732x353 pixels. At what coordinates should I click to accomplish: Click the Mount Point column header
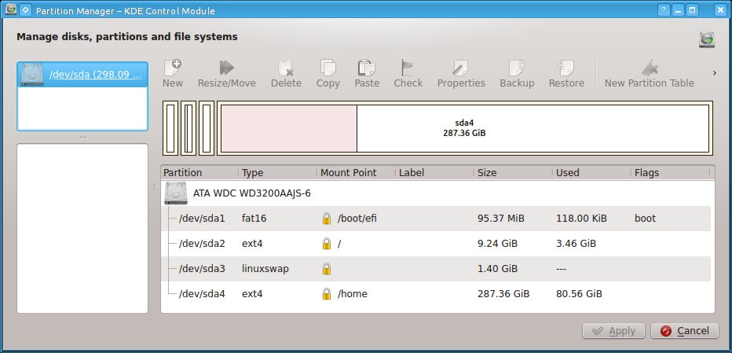pos(353,173)
